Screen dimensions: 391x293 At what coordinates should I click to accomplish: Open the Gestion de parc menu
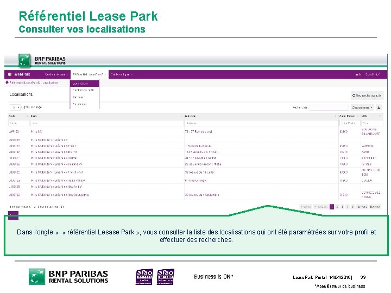[56, 74]
